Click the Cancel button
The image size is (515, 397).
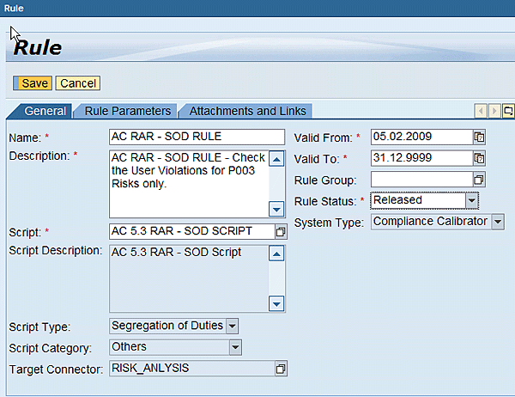click(78, 82)
